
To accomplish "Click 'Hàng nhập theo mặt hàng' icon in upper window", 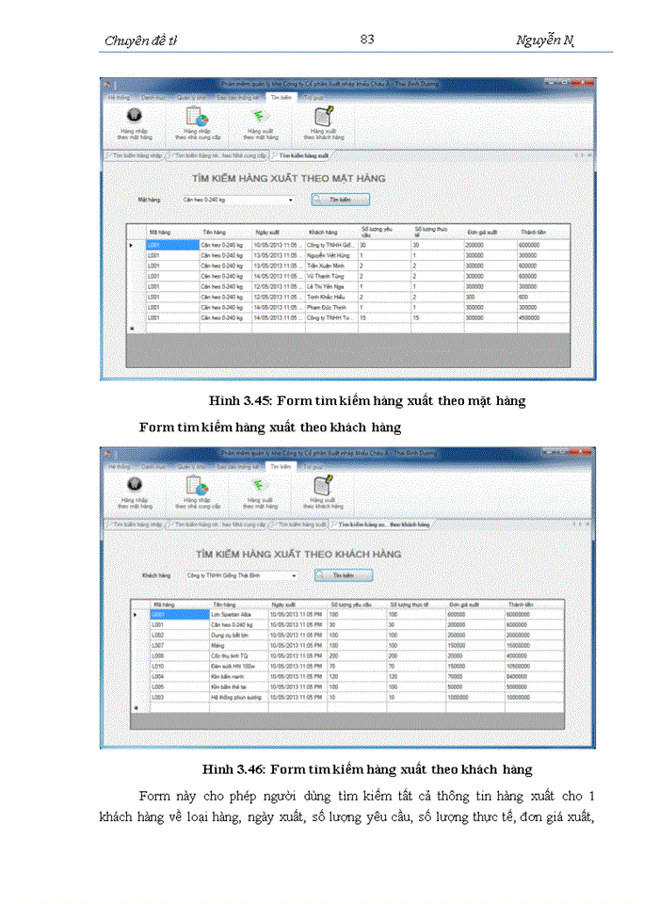I will coord(135,116).
